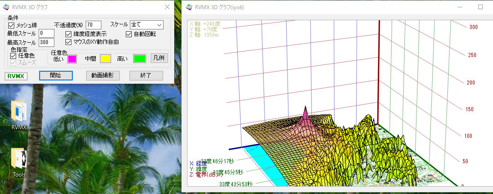Toggle the 緯度経度表示 checkbox
493x194 pixels.
pos(69,34)
